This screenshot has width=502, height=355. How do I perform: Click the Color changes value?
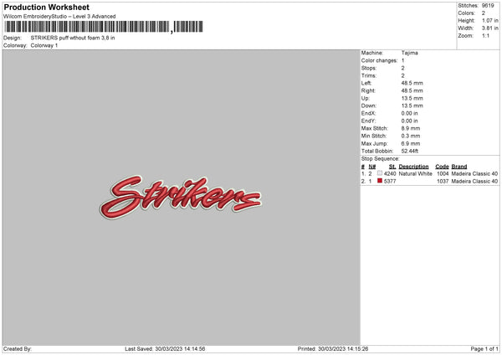(x=402, y=60)
